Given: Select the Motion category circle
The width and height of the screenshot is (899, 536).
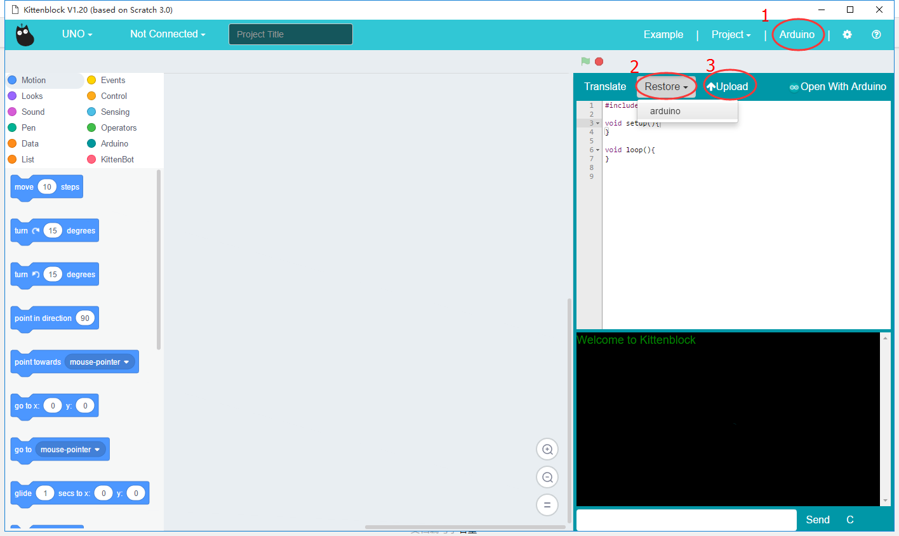Looking at the screenshot, I should click(x=12, y=81).
